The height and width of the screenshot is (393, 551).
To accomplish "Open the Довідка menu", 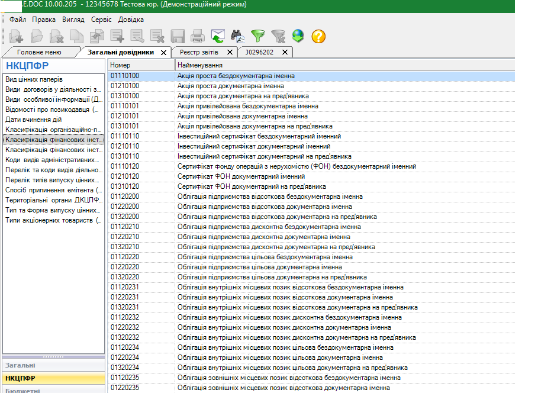I will click(x=131, y=20).
